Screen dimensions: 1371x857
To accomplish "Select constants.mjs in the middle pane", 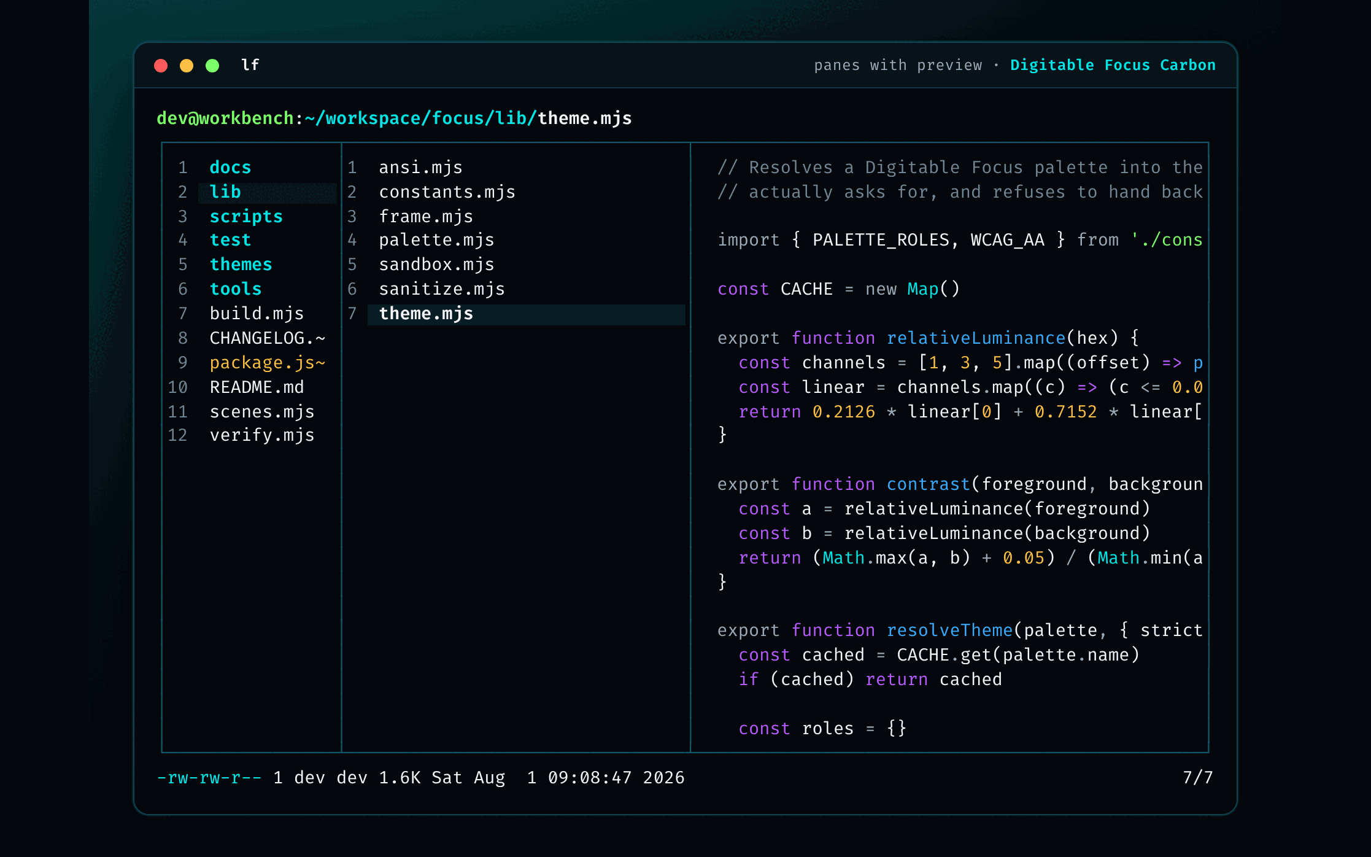I will pos(447,192).
